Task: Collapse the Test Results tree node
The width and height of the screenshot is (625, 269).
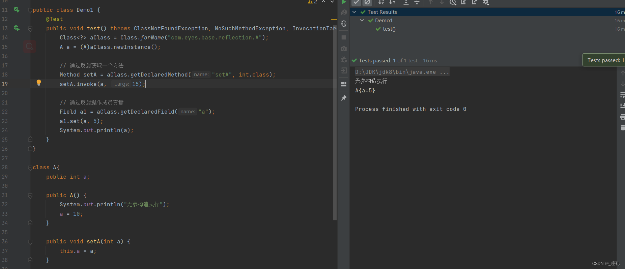Action: click(354, 12)
